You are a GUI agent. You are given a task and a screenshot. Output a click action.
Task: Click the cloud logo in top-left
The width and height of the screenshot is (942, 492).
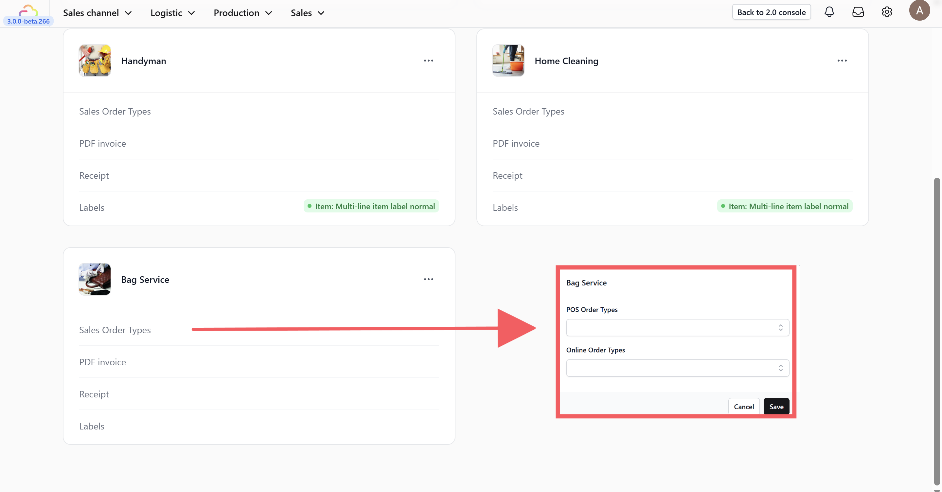click(28, 10)
